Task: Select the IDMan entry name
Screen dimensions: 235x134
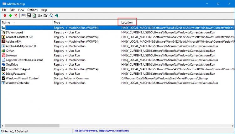Action: [x=10, y=51]
